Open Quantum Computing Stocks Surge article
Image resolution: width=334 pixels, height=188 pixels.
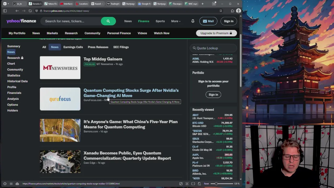(x=131, y=93)
